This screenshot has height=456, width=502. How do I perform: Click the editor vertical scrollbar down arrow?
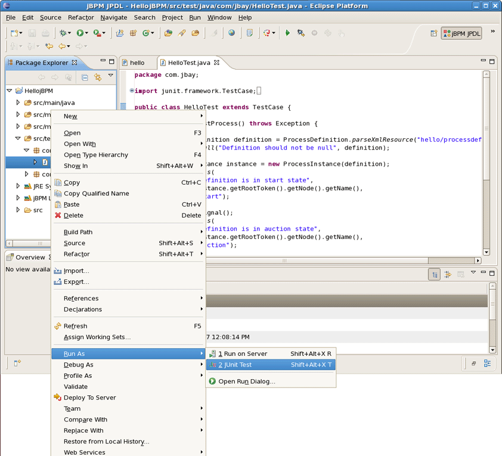486,252
